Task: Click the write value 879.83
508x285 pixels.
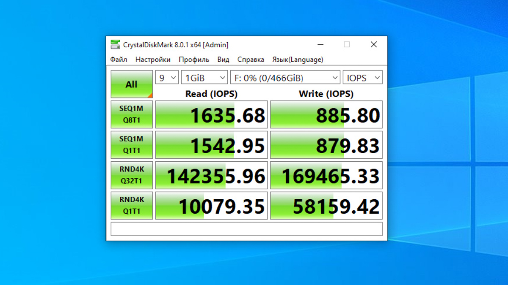Action: tap(326, 145)
